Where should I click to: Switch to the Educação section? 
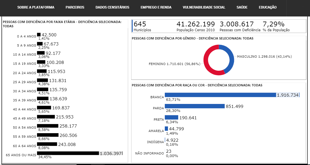[267, 7]
